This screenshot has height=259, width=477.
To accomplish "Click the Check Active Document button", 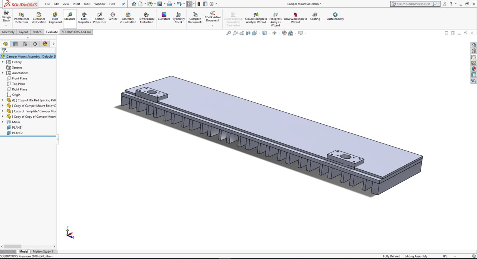I will point(213,17).
